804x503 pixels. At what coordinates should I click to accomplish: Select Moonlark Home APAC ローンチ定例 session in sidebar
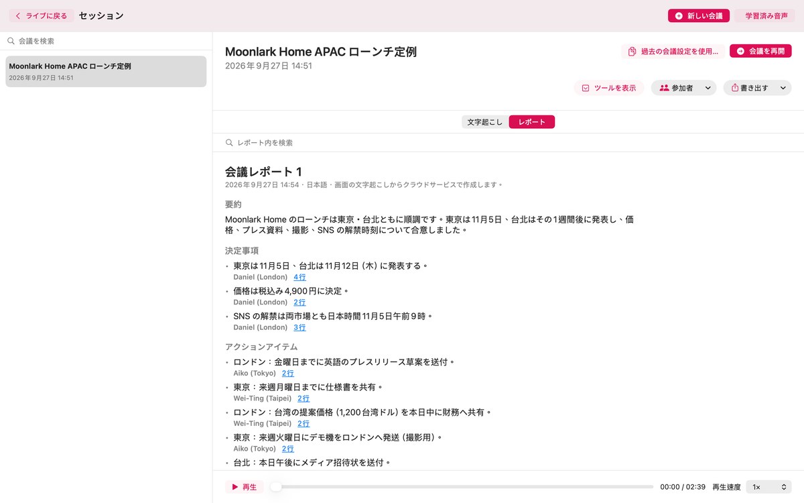pos(106,71)
